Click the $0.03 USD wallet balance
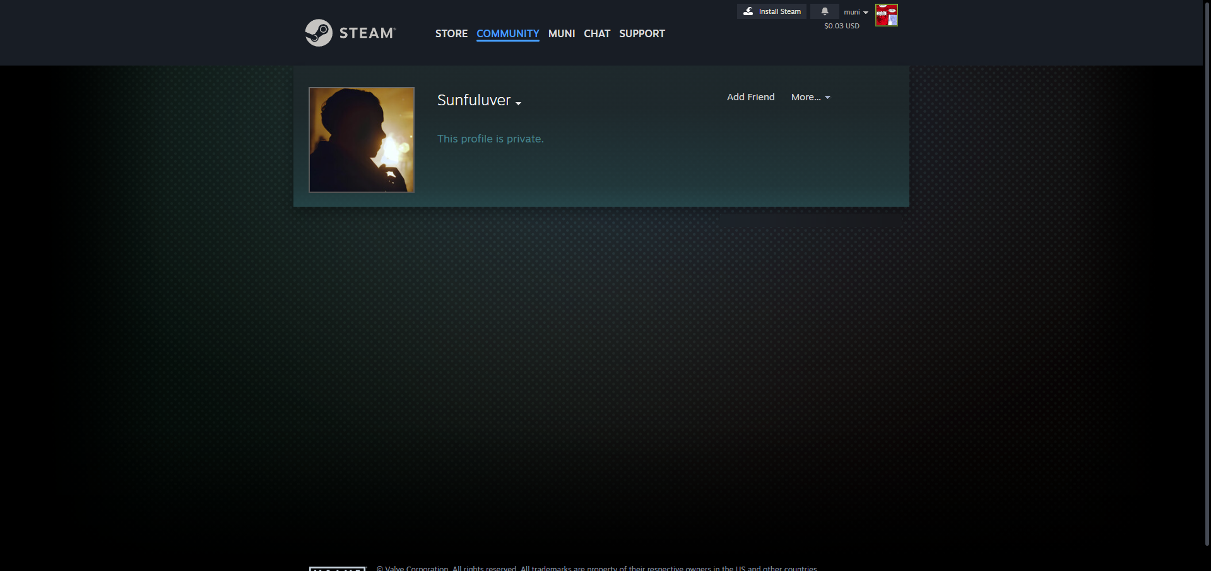This screenshot has height=571, width=1211. click(x=841, y=26)
